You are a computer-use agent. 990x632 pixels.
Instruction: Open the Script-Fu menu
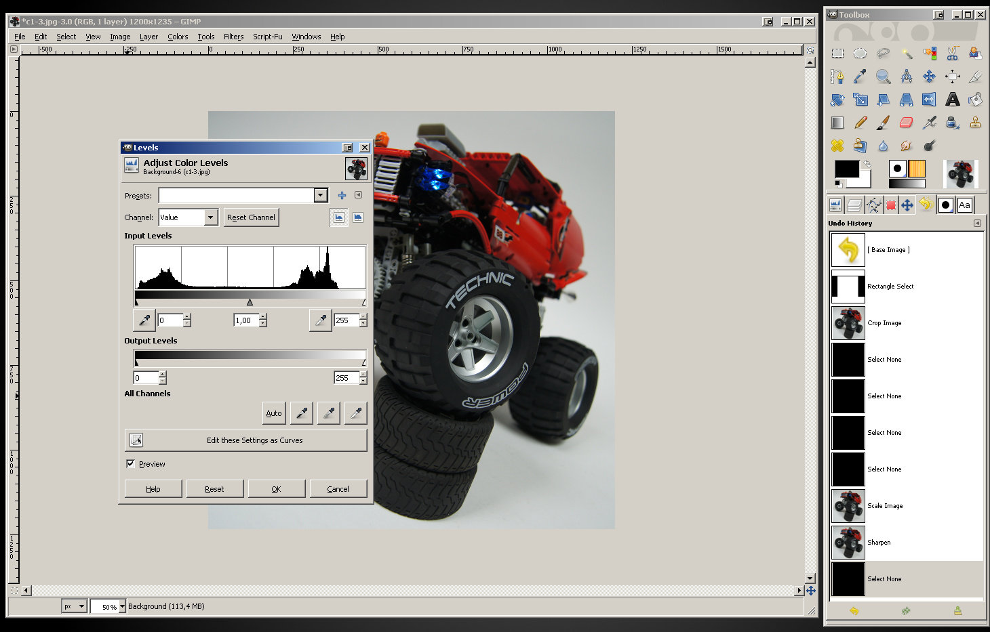point(267,37)
